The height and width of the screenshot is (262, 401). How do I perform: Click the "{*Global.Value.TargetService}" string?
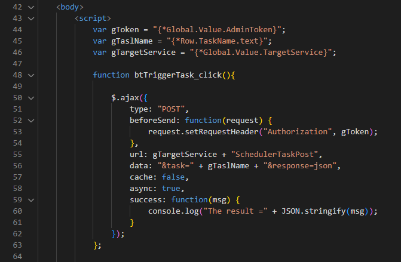pos(261,53)
